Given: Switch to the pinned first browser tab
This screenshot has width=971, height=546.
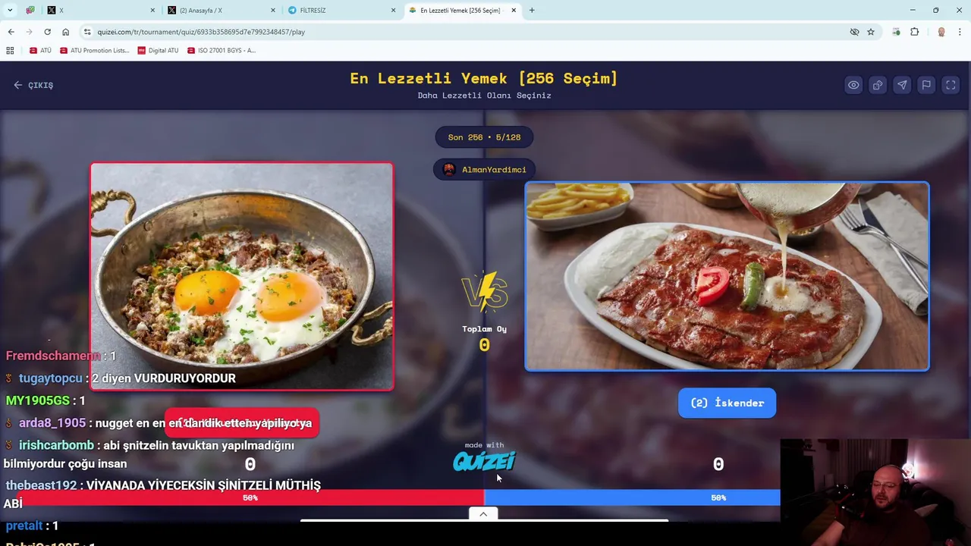Looking at the screenshot, I should (30, 11).
